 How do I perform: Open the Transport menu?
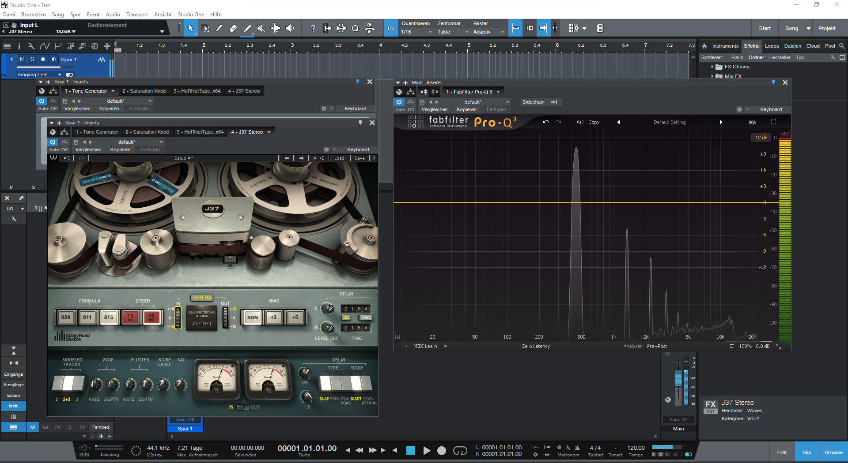click(137, 15)
